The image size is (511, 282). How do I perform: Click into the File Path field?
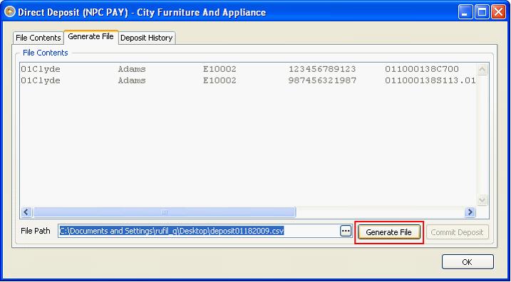pos(199,231)
